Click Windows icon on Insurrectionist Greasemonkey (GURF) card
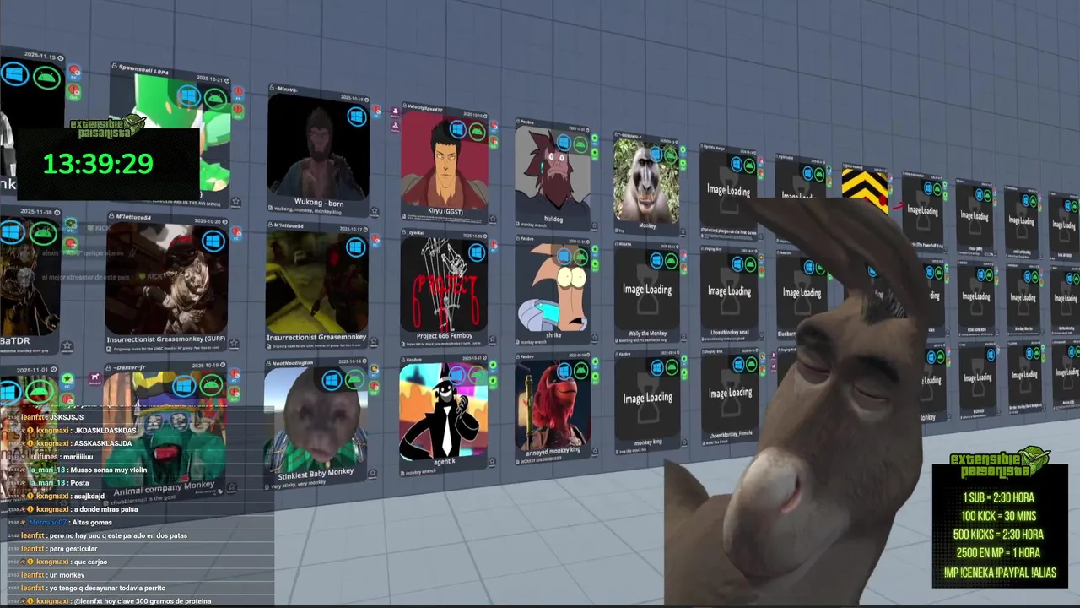This screenshot has width=1080, height=608. click(x=213, y=242)
